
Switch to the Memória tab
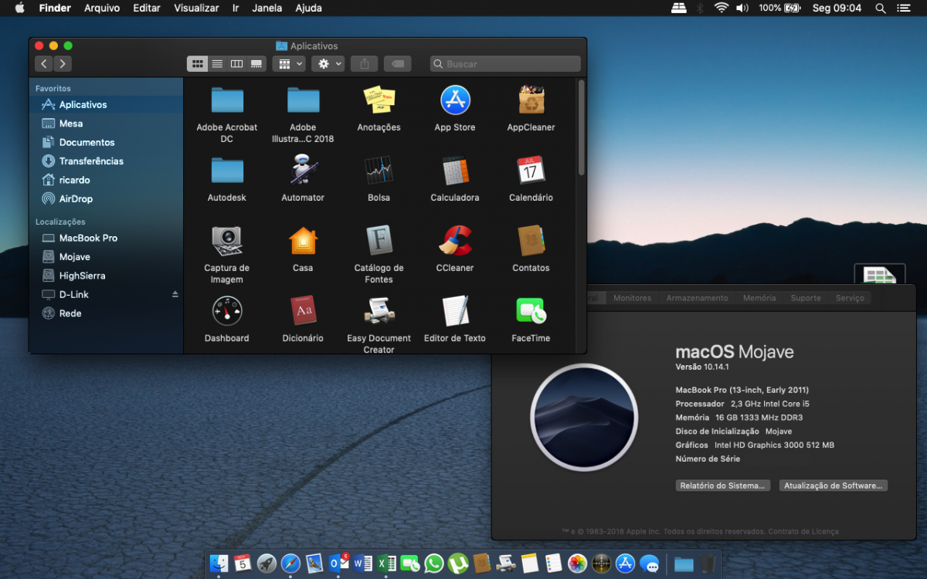pyautogui.click(x=759, y=298)
